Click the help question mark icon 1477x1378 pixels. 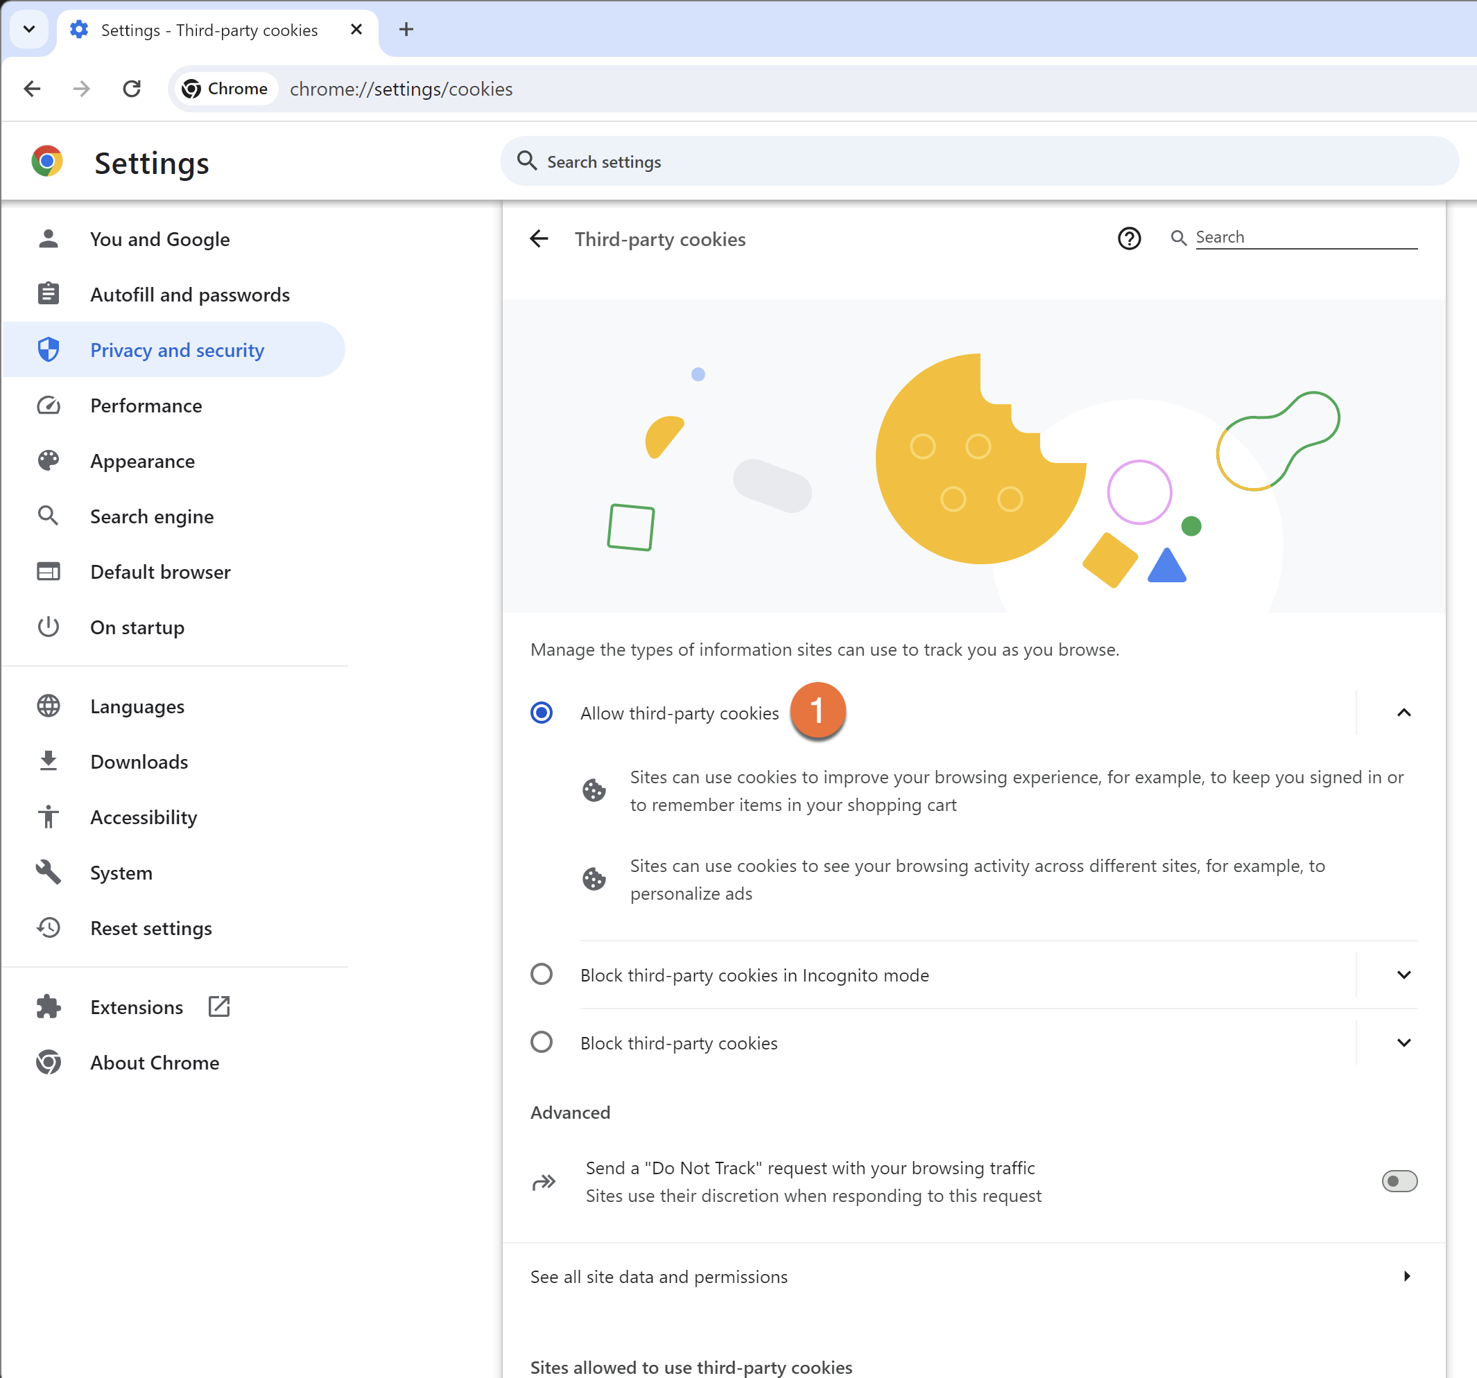pyautogui.click(x=1129, y=238)
